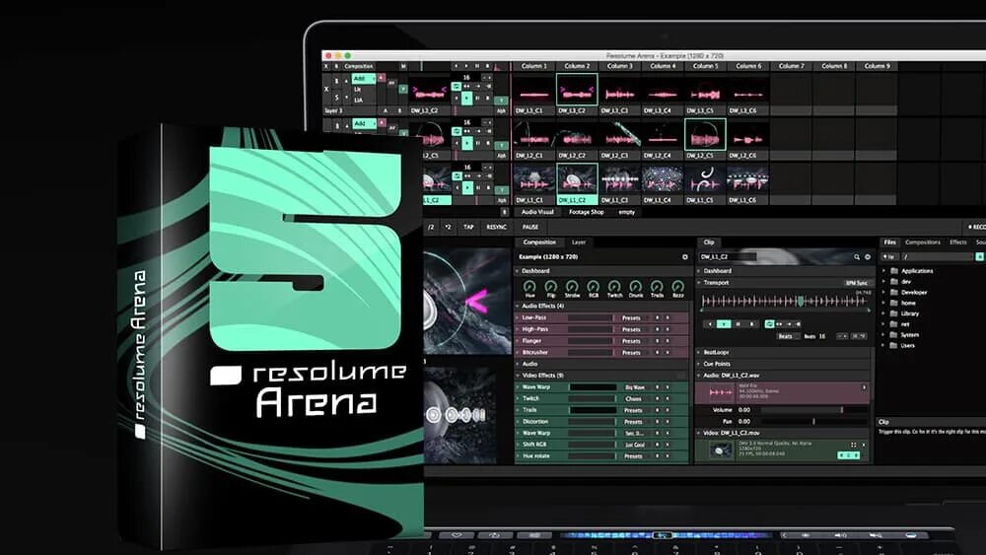Click the Twitch dashboard knob

614,286
